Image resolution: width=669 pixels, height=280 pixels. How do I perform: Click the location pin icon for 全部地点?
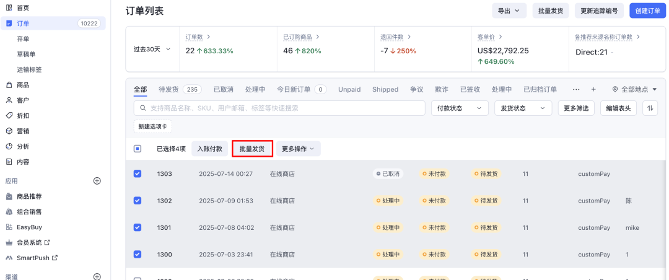(615, 89)
